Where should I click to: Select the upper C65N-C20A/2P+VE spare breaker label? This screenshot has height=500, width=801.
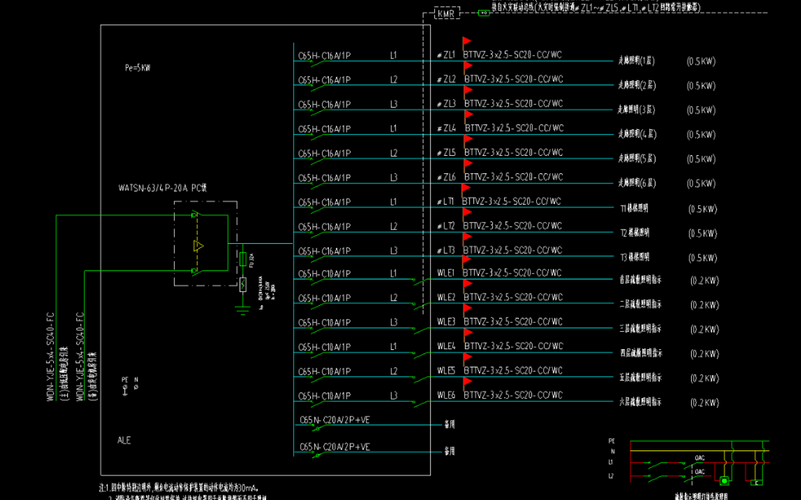click(x=335, y=420)
